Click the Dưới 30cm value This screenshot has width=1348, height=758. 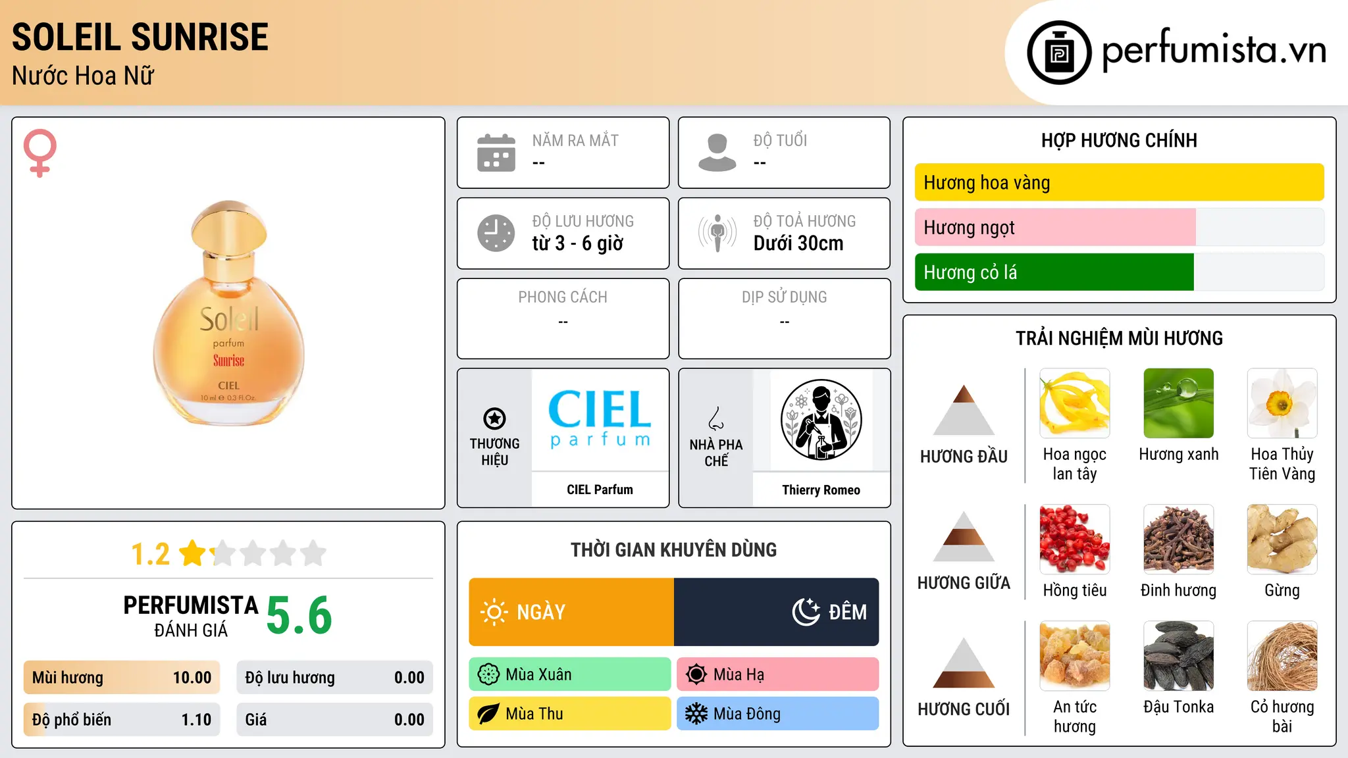pos(798,243)
